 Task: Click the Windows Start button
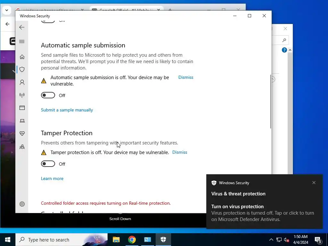(8, 240)
